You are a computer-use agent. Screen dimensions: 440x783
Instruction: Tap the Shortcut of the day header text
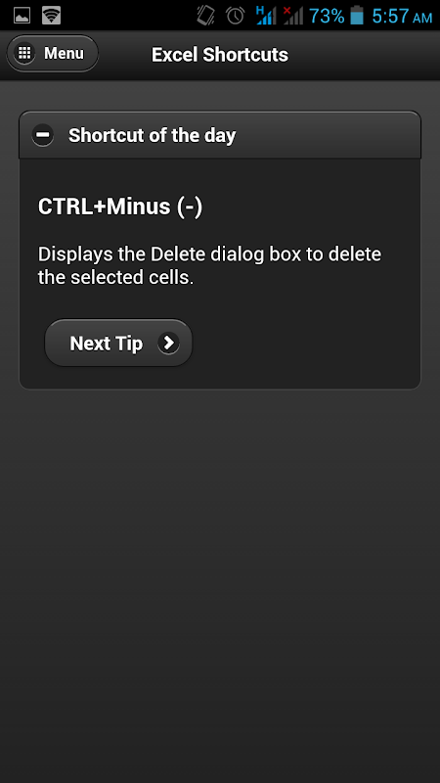pyautogui.click(x=153, y=135)
